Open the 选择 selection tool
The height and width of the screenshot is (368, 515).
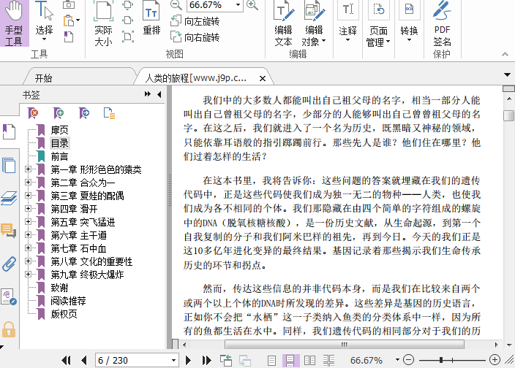pyautogui.click(x=44, y=22)
